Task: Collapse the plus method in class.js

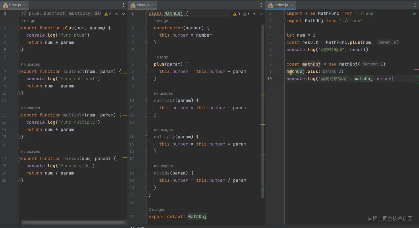Action: pyautogui.click(x=147, y=64)
